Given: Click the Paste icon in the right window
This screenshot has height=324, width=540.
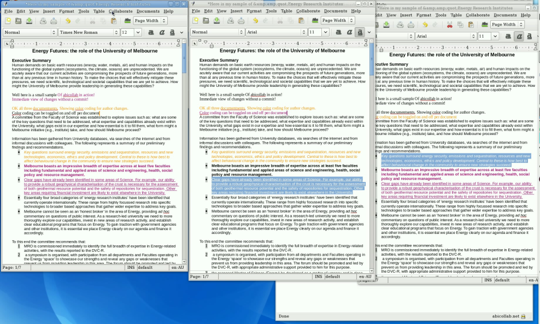Looking at the screenshot, I should pyautogui.click(x=471, y=25).
